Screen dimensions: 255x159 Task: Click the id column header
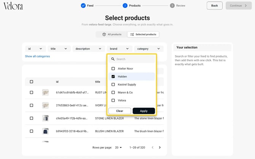57,82
